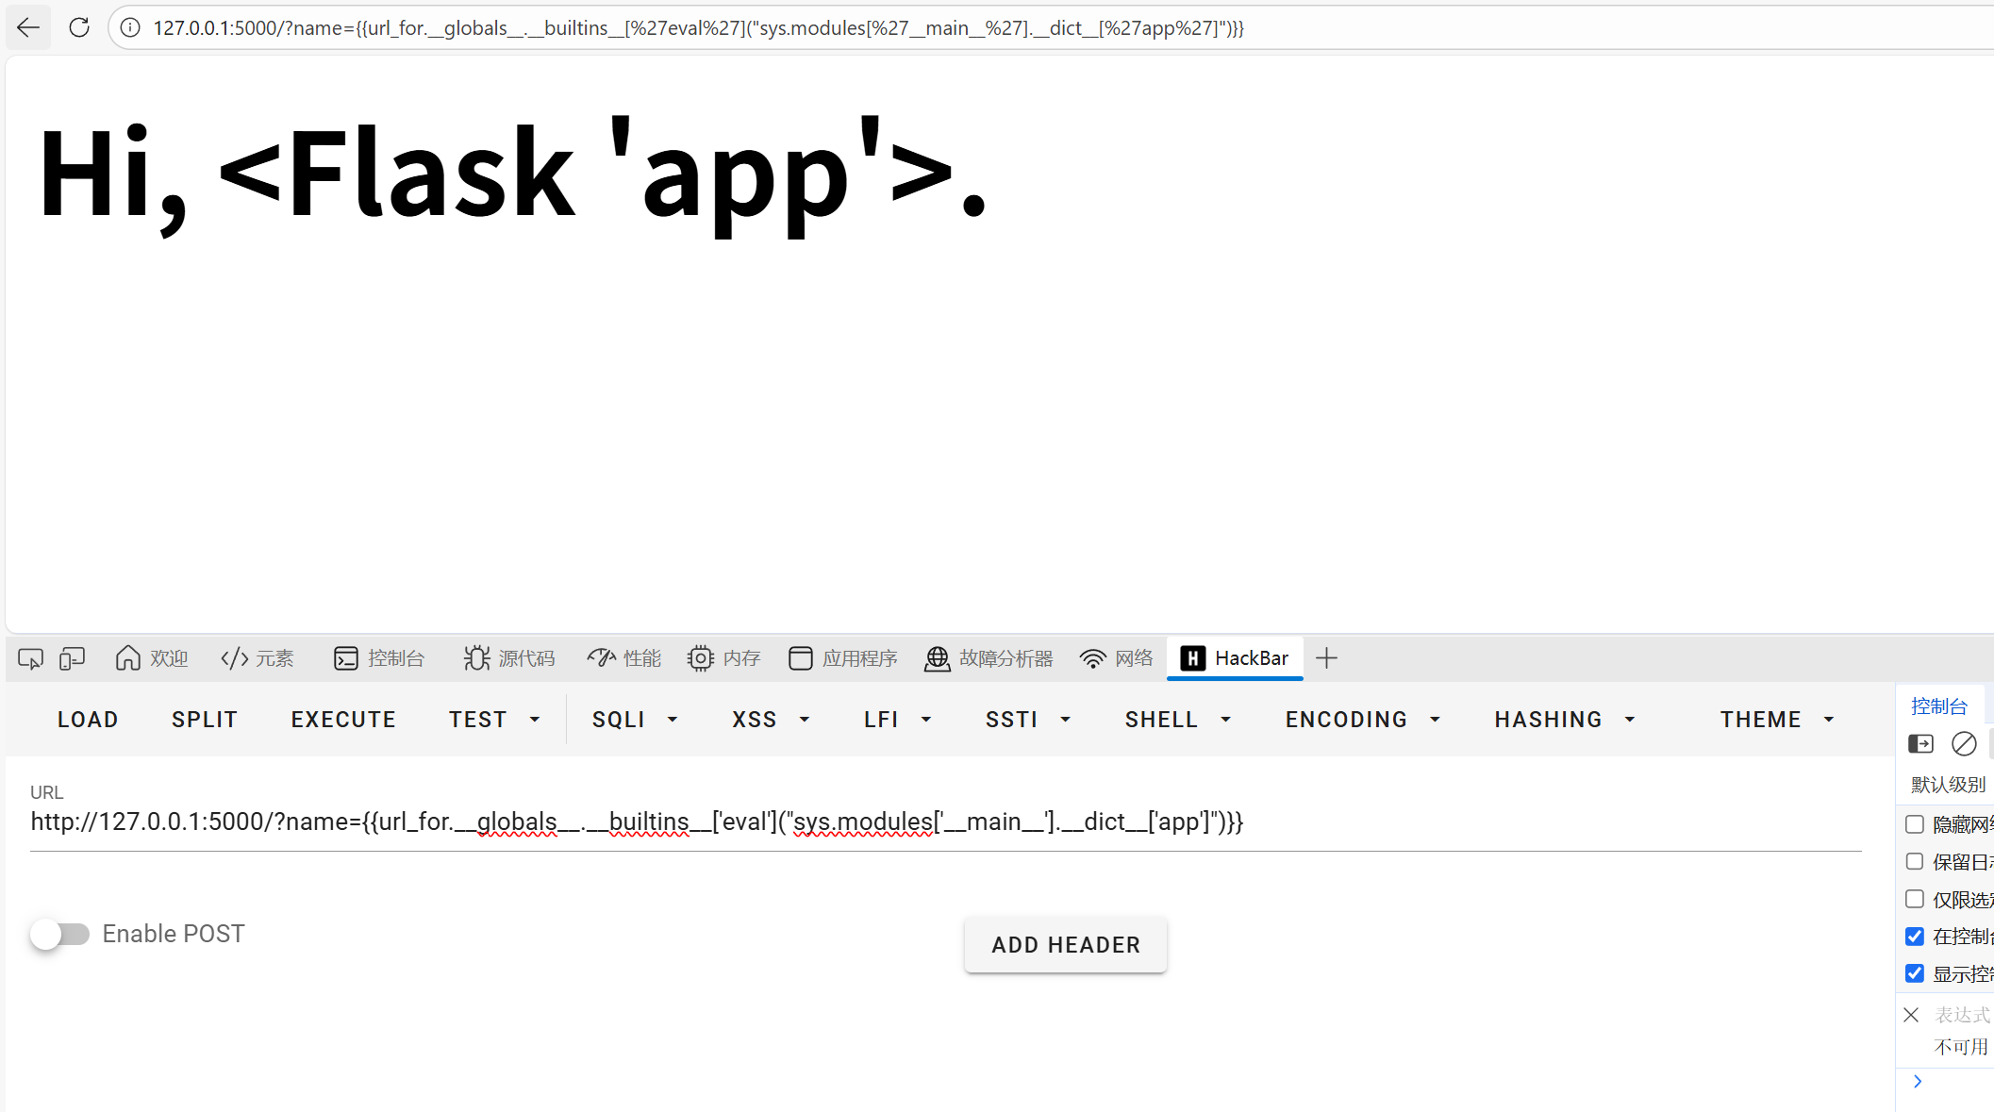Open the Memory panel
The height and width of the screenshot is (1112, 1994).
[x=723, y=657]
